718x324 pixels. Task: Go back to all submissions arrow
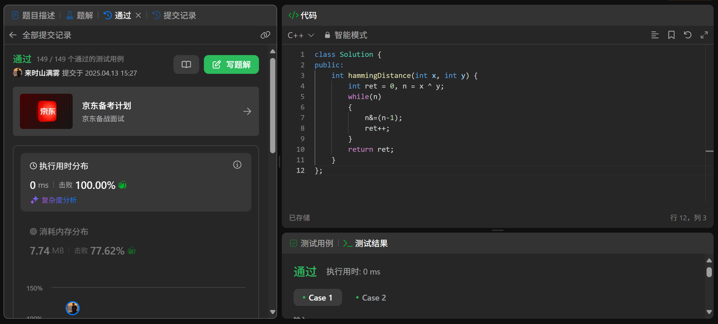coord(13,35)
